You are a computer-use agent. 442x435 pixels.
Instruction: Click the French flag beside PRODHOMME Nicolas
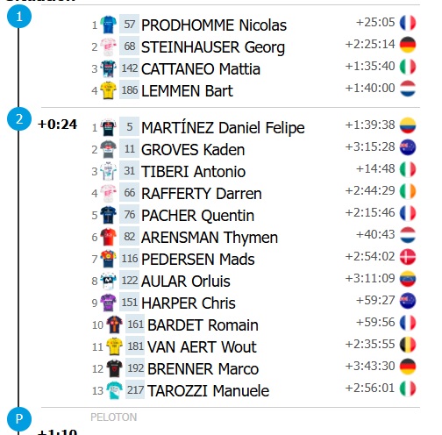point(408,23)
